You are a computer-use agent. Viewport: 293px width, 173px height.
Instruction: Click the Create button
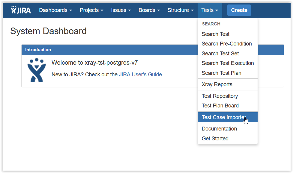pos(239,10)
